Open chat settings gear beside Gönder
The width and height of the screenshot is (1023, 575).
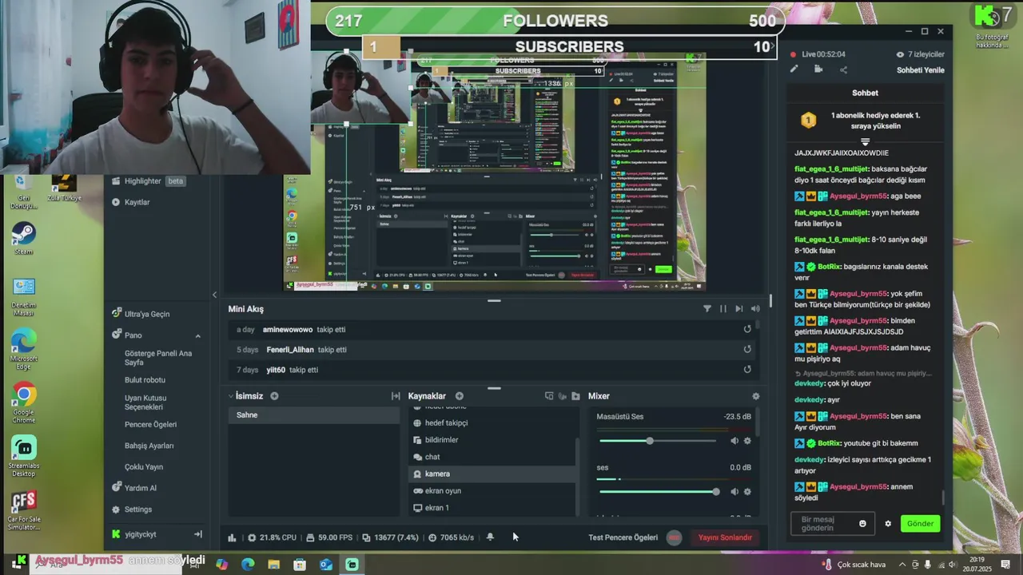click(888, 524)
